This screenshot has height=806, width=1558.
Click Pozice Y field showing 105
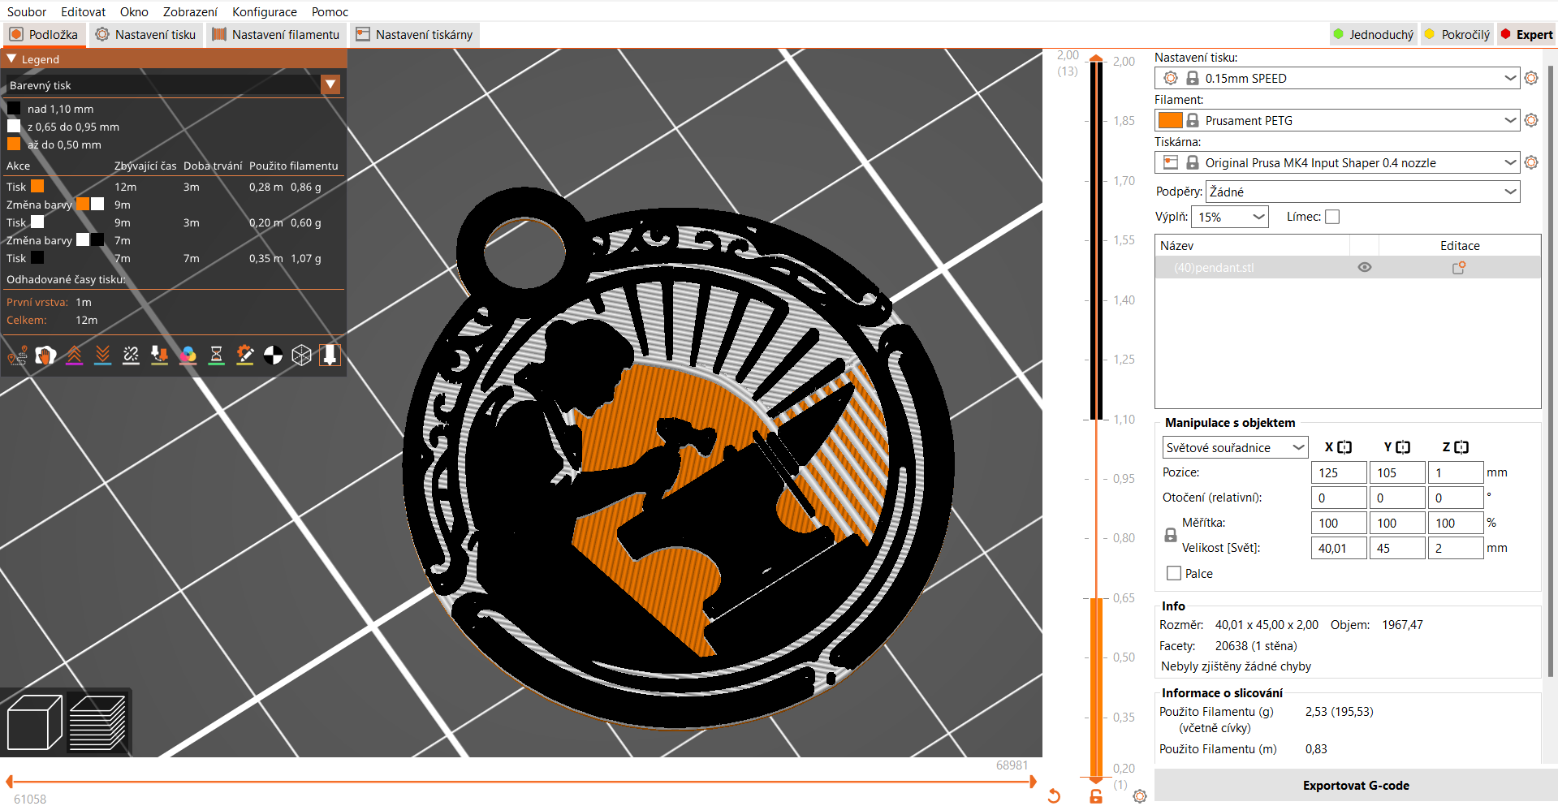pyautogui.click(x=1397, y=472)
